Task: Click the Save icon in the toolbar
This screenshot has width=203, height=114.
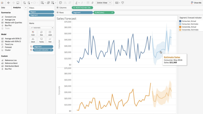Action: [18, 3]
